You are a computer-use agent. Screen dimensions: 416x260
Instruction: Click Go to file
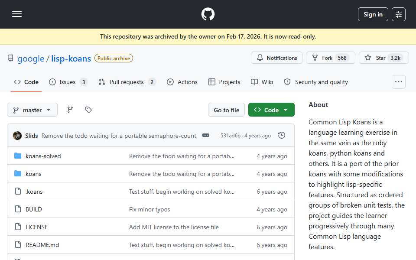coord(226,110)
